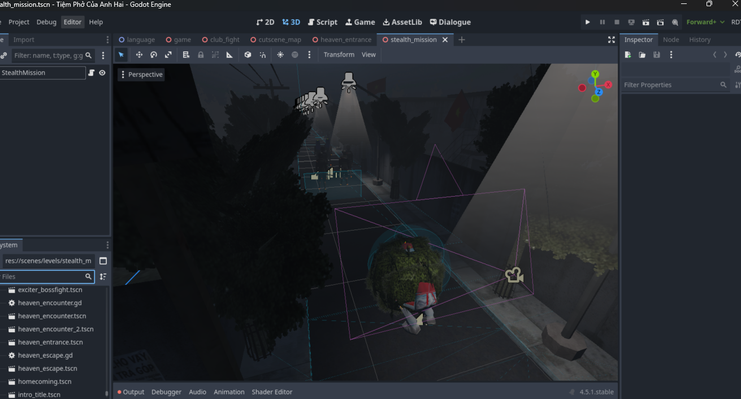Expand the Transform menu
This screenshot has width=741, height=399.
(x=339, y=55)
